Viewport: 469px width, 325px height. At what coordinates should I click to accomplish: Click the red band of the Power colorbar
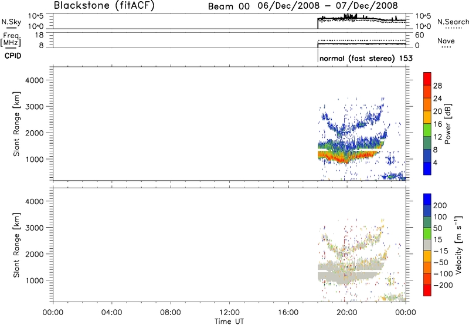coord(427,79)
